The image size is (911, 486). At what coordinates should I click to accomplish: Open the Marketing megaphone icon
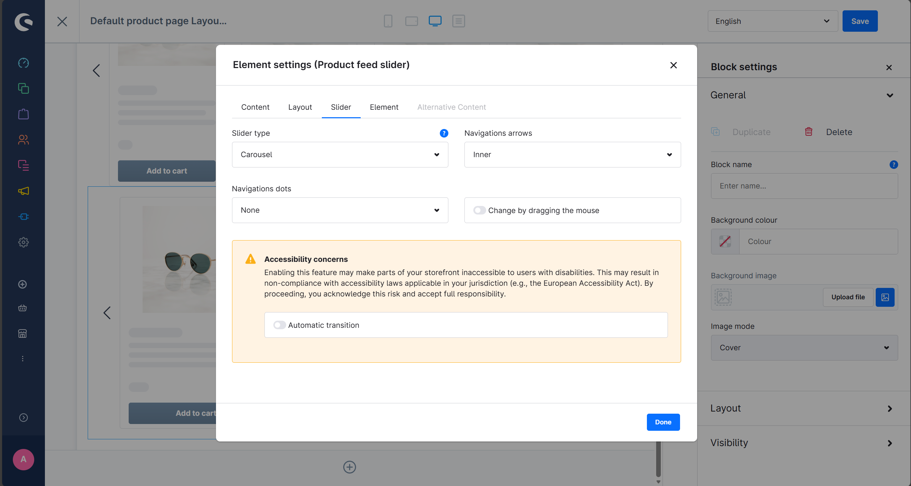[x=24, y=191]
